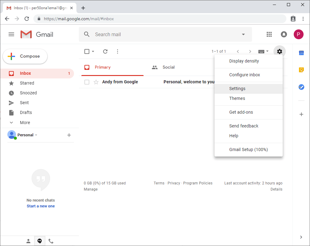Click the refresh mail icon
The image size is (310, 246).
point(105,51)
